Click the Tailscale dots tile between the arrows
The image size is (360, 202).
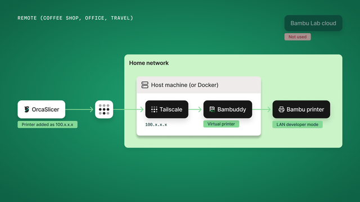click(104, 109)
